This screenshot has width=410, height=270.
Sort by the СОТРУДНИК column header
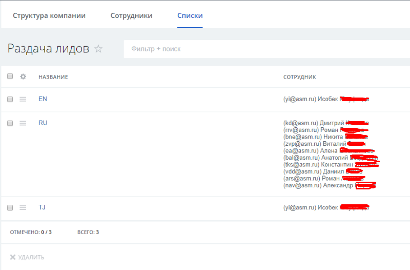tap(300, 77)
